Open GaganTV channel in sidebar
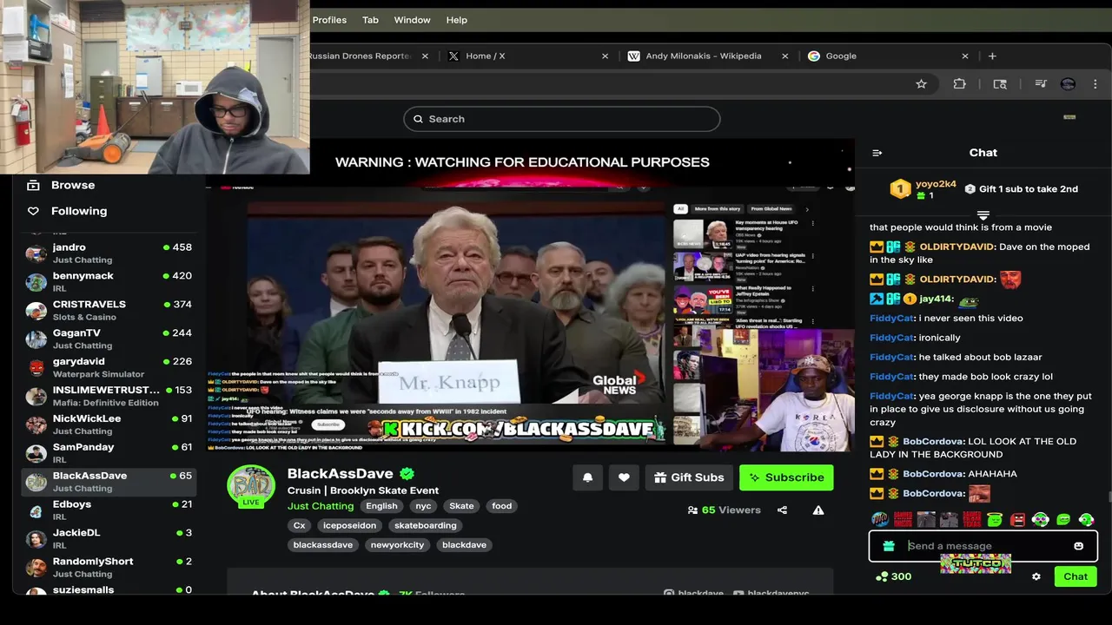1112x625 pixels. [109, 339]
